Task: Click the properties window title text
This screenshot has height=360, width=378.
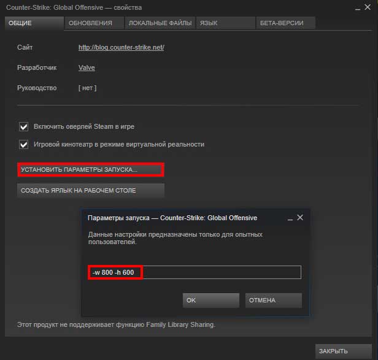Action: click(x=74, y=7)
